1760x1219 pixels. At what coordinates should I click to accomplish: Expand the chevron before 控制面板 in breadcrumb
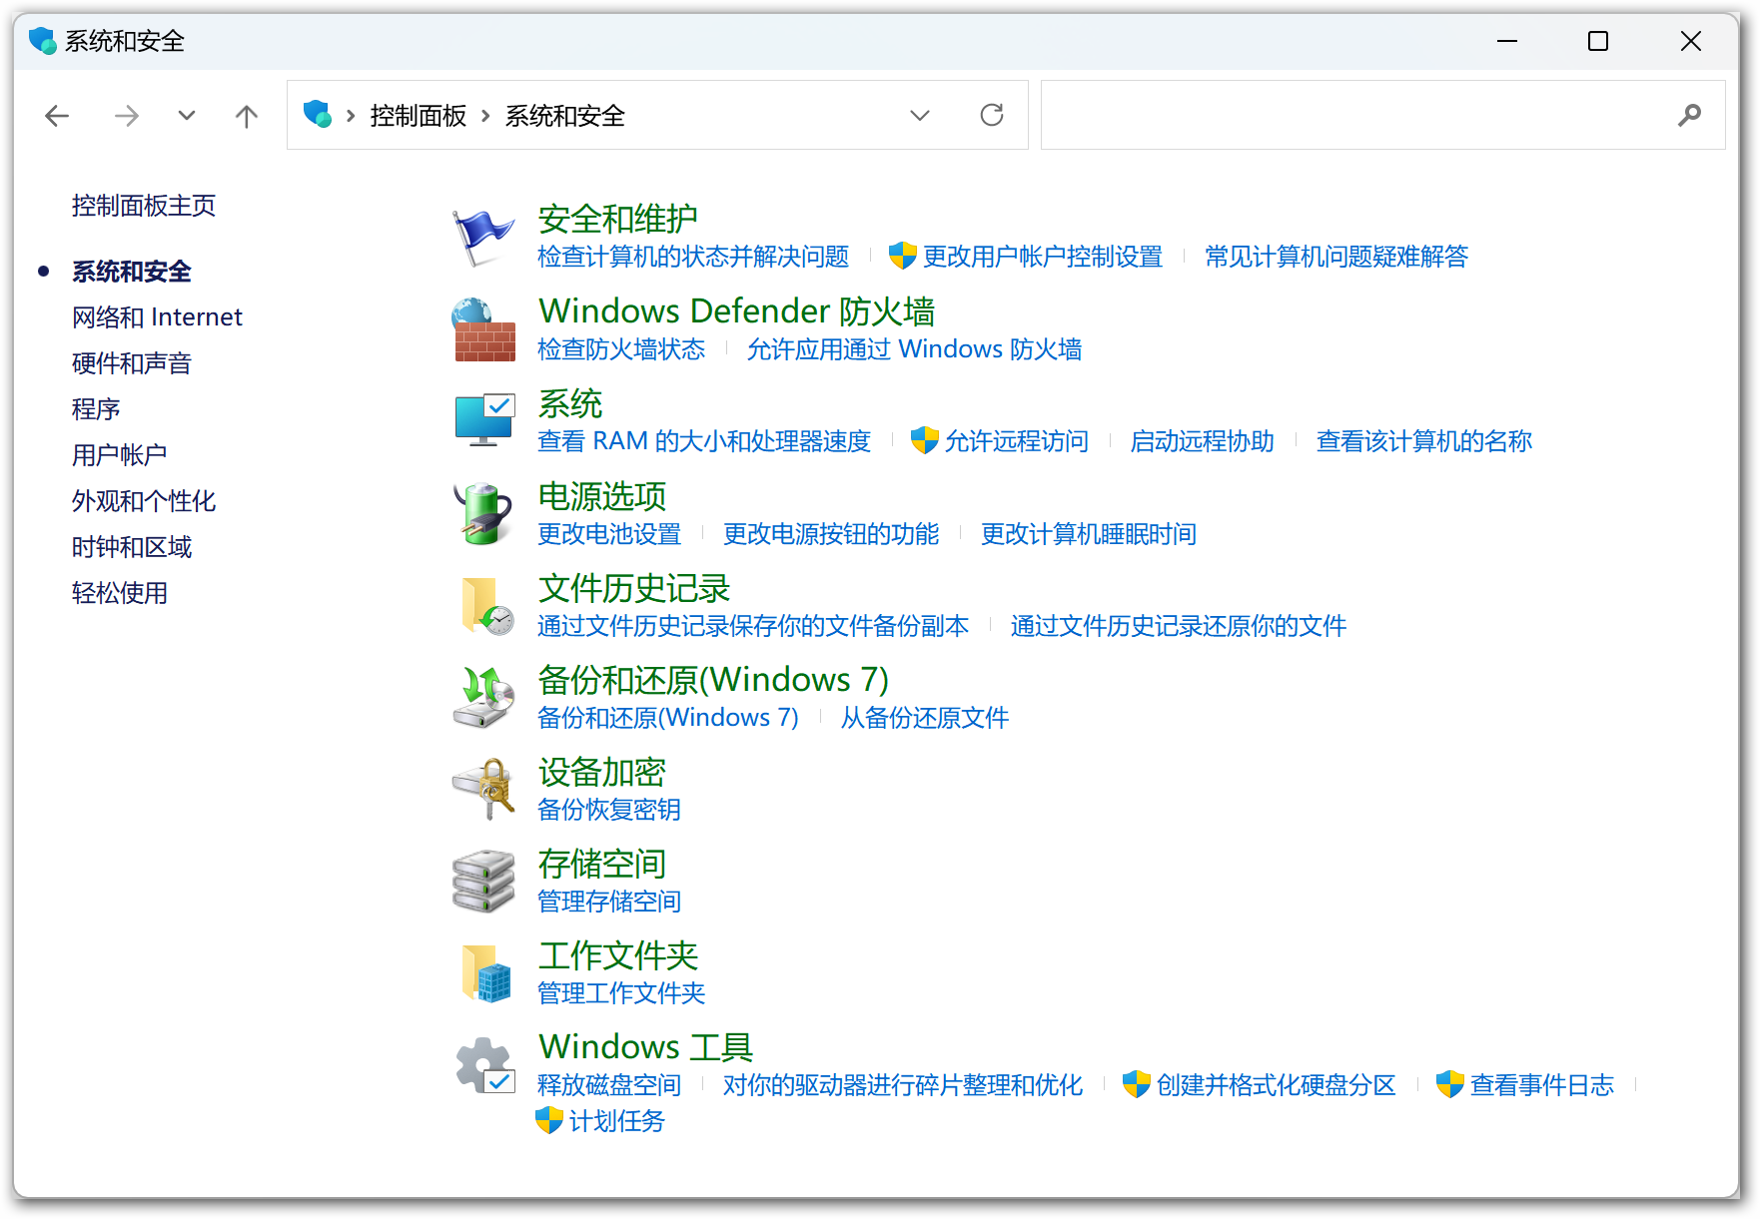click(x=351, y=116)
